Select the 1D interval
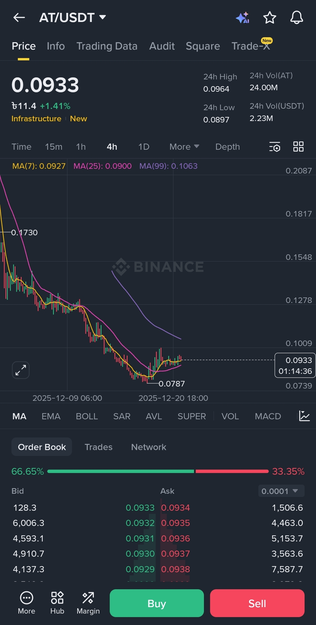Screen dimensions: 316x625 click(x=144, y=147)
